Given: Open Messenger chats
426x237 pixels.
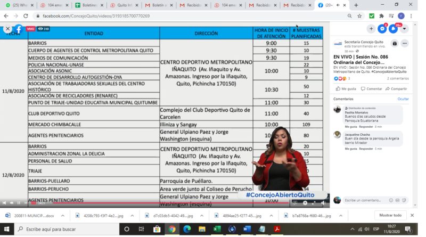Looking at the screenshot, I should click(382, 29).
